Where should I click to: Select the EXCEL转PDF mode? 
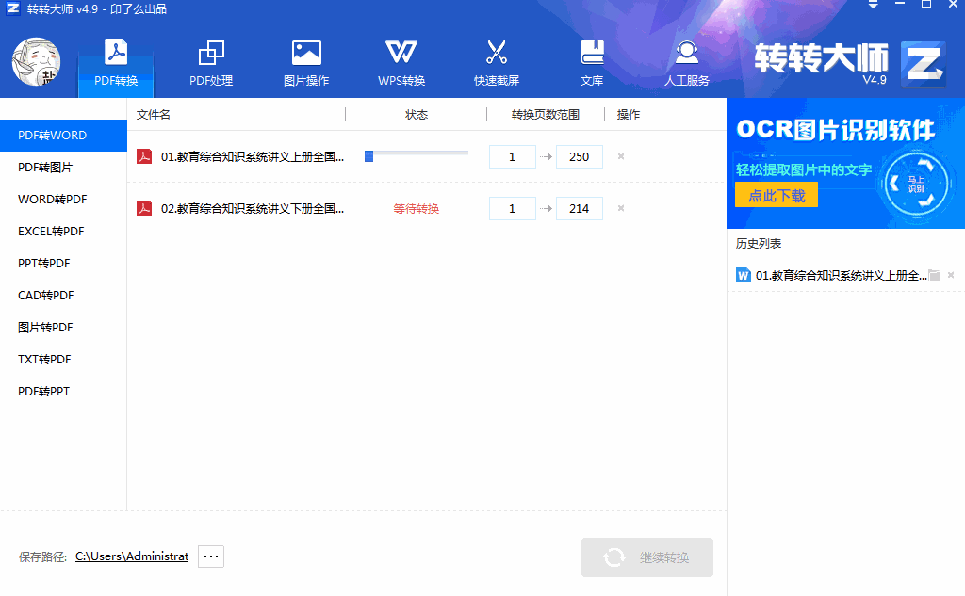click(x=63, y=232)
